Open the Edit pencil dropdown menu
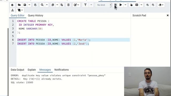 tap(76, 5)
